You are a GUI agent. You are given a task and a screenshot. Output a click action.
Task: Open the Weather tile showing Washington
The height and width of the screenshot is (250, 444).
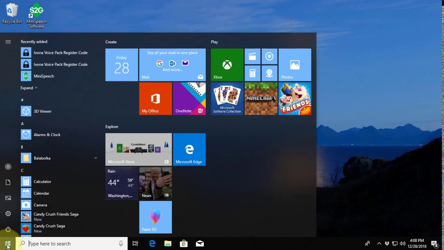point(122,183)
